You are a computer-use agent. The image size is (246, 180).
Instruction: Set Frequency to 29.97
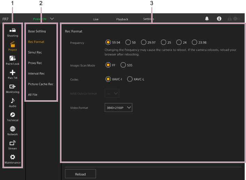point(144,42)
